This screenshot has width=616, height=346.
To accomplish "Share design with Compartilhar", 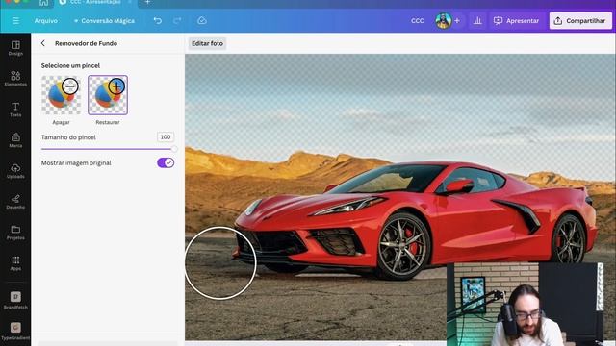I will pos(580,21).
